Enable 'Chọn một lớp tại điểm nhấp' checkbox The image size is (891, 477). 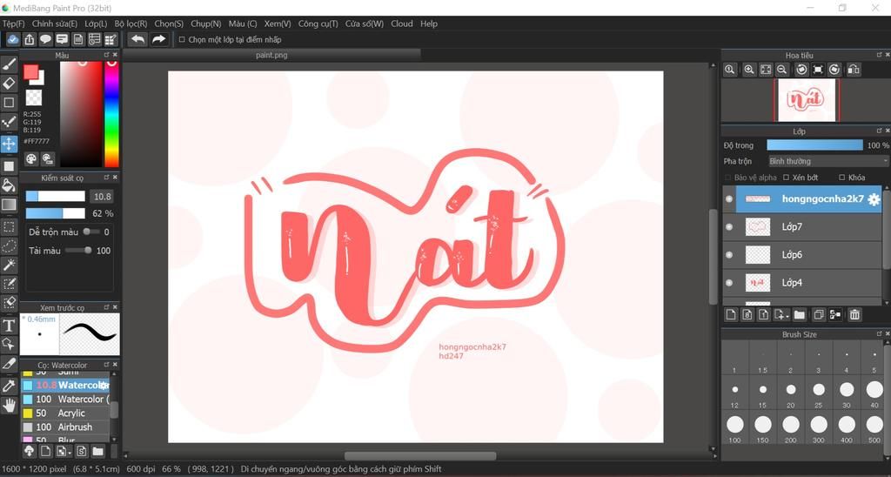pos(182,40)
